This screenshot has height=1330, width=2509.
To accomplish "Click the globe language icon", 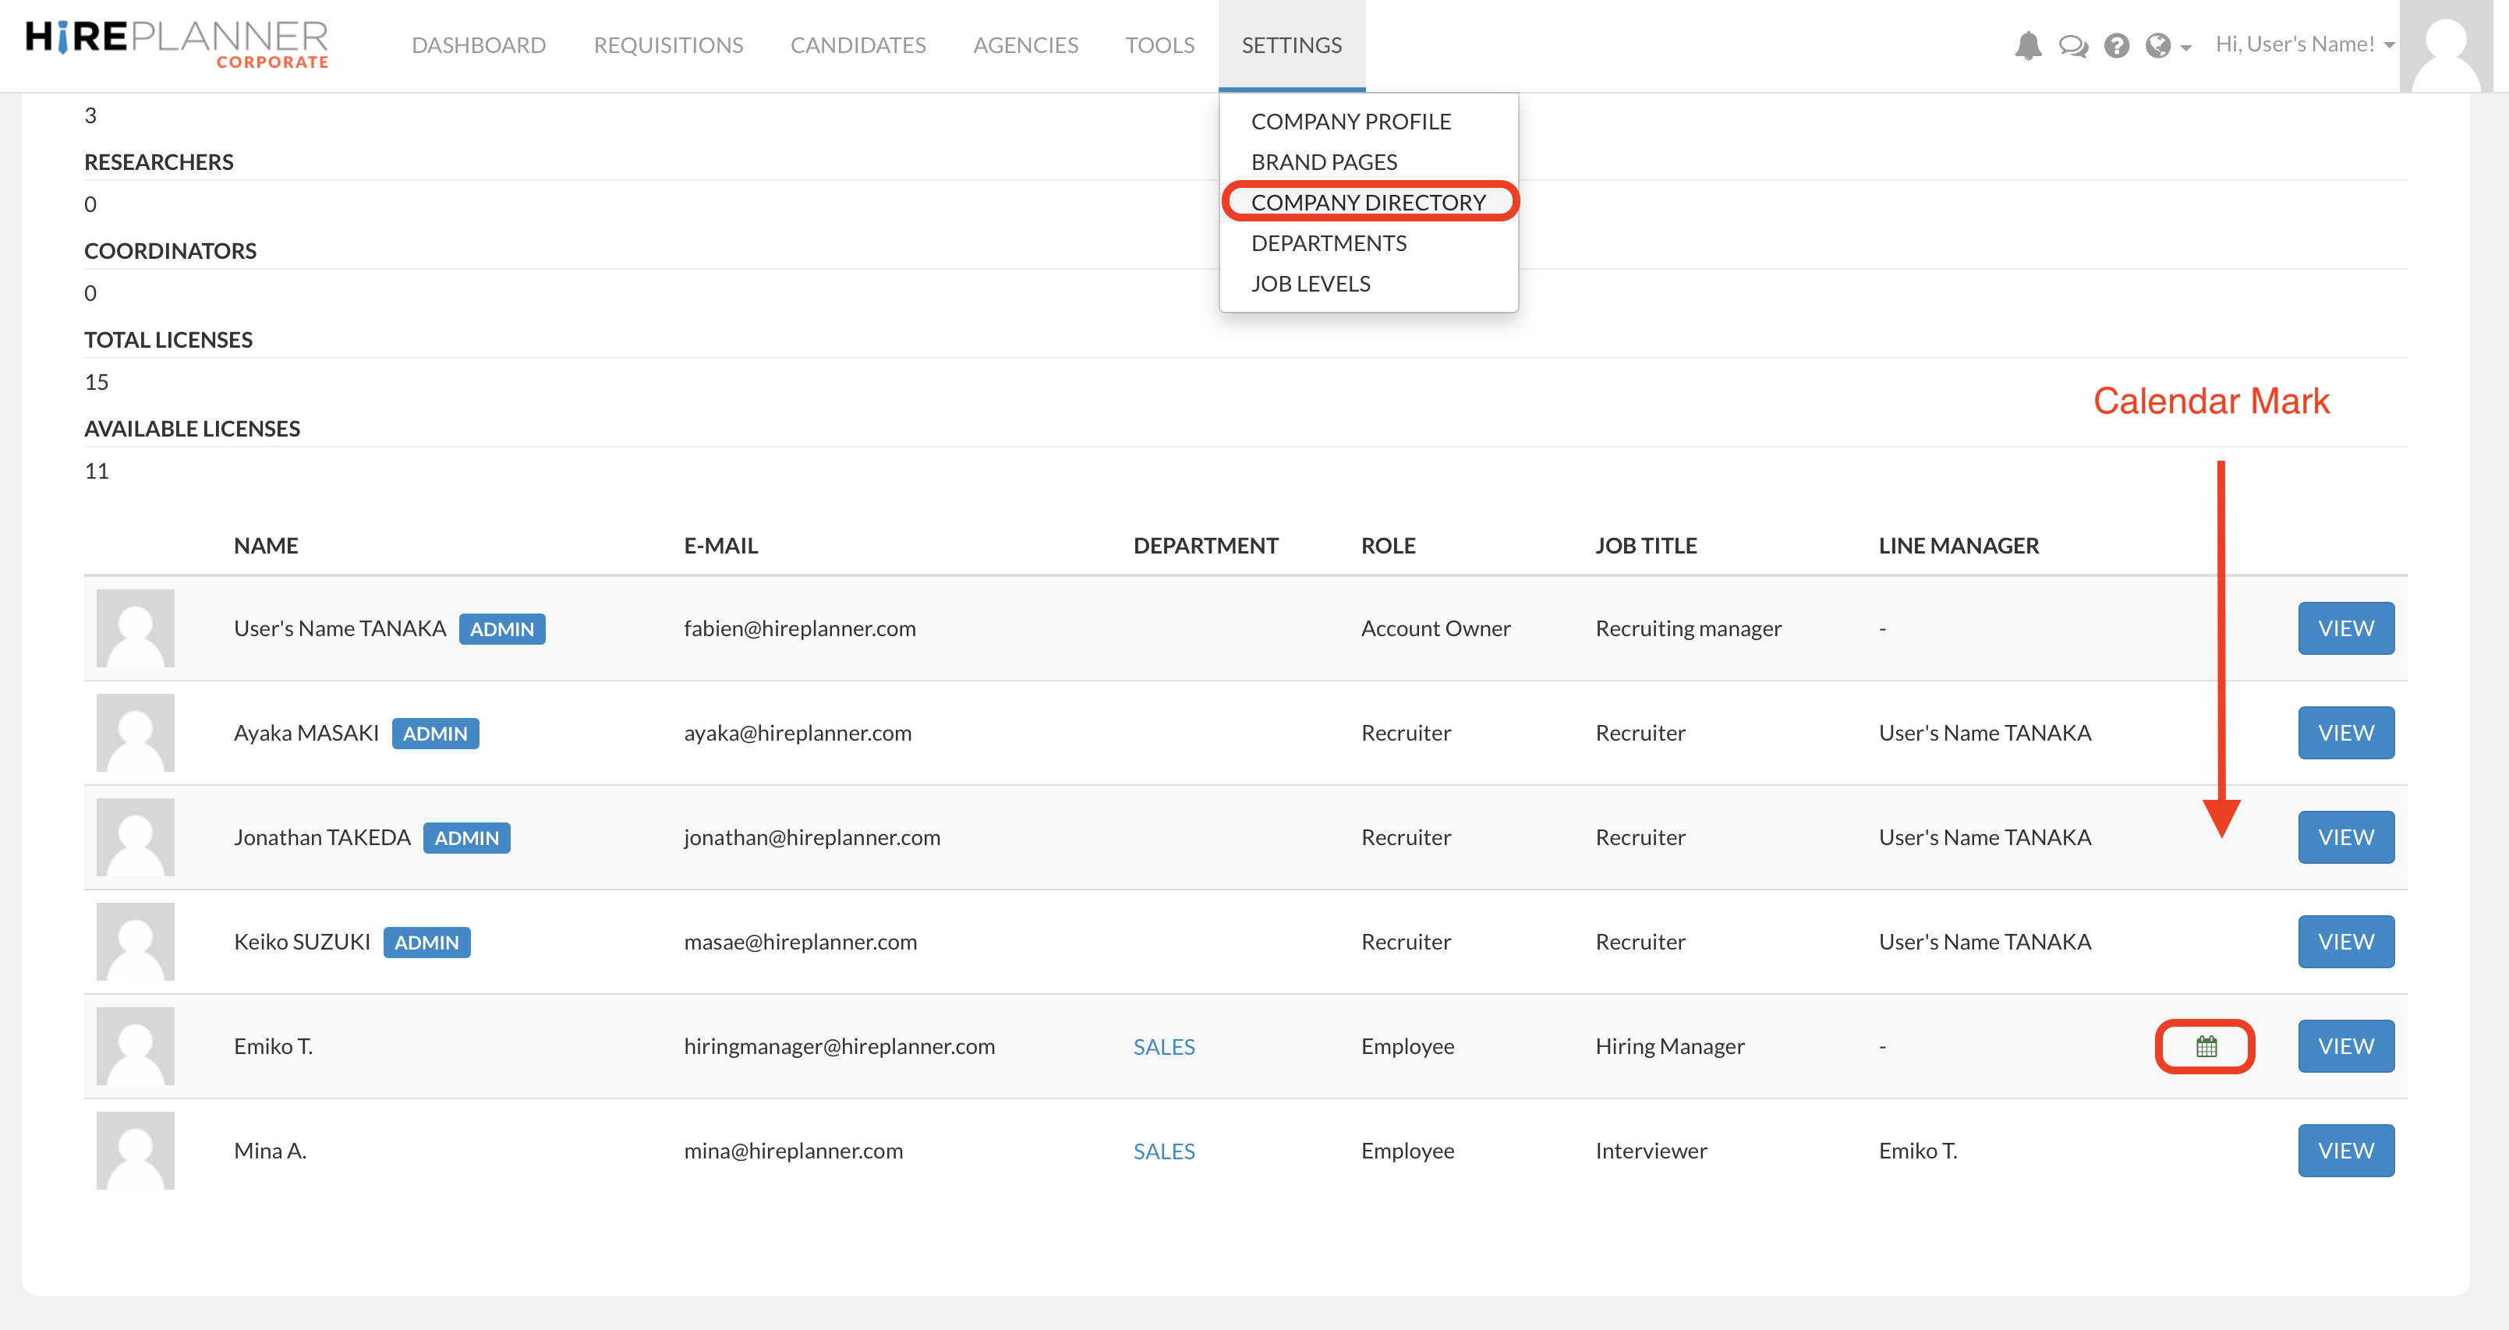I will [2157, 46].
